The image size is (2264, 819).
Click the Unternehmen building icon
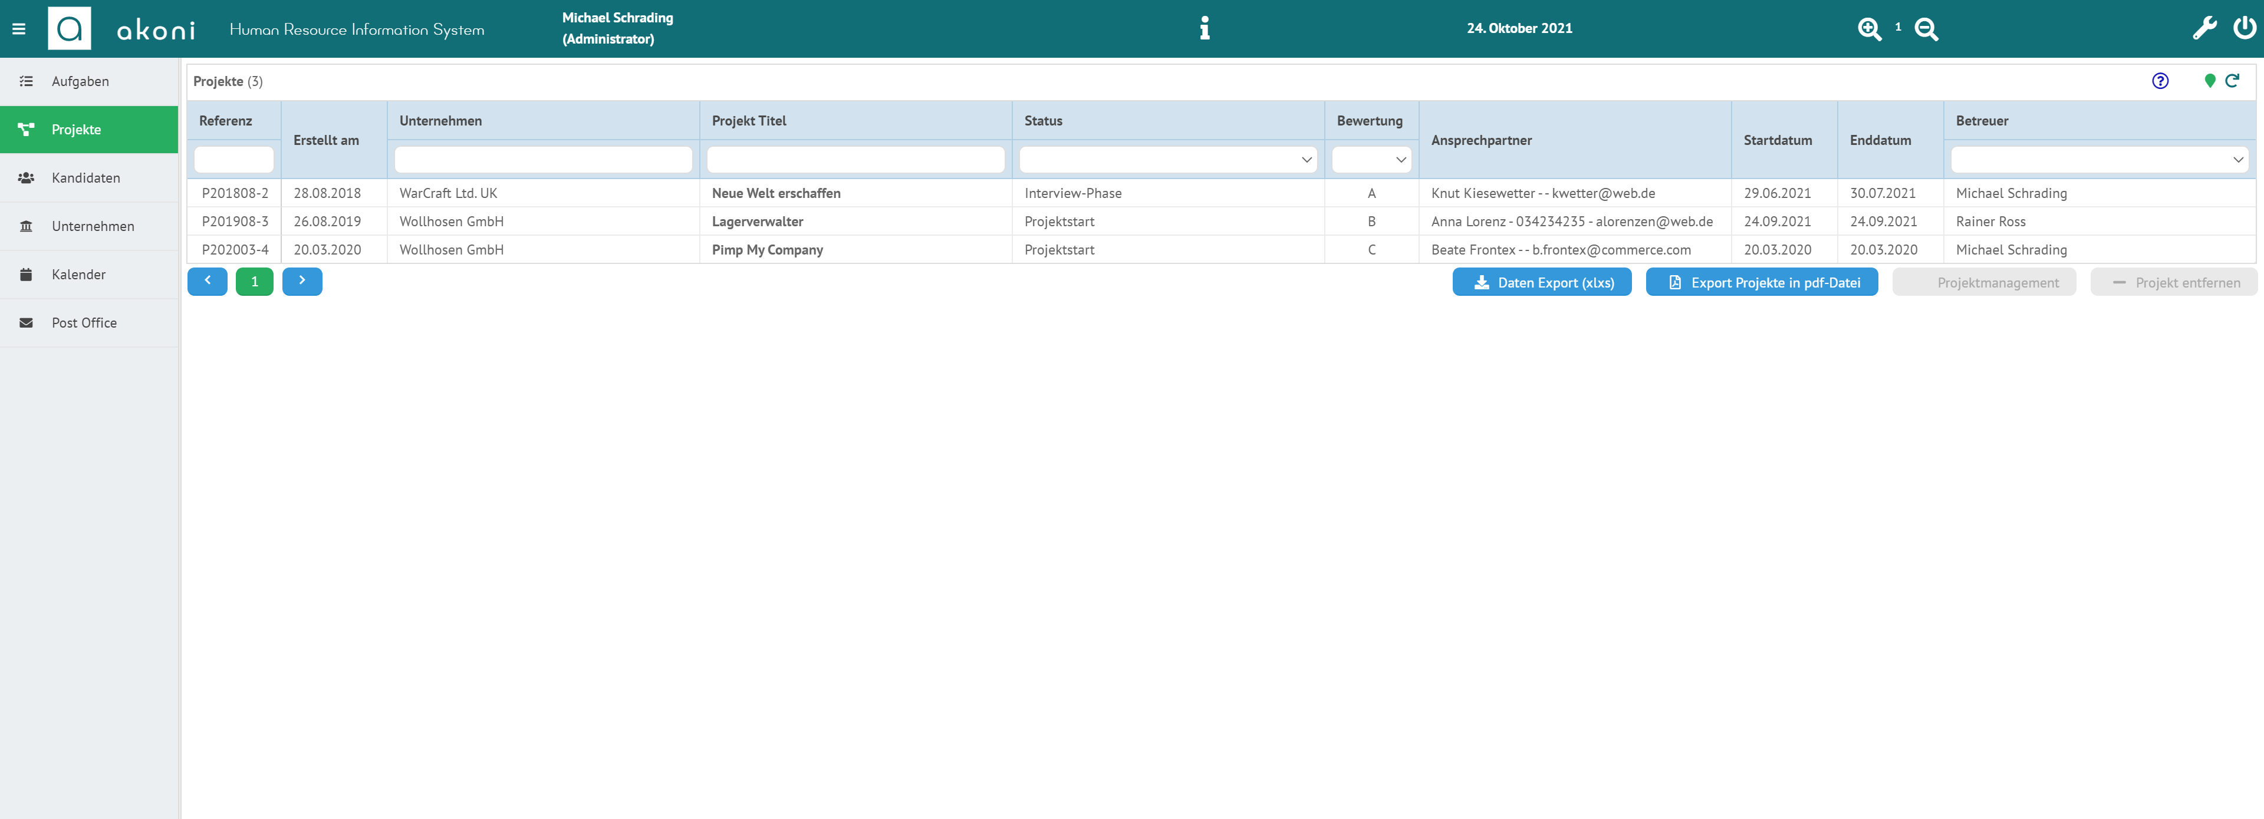coord(27,226)
